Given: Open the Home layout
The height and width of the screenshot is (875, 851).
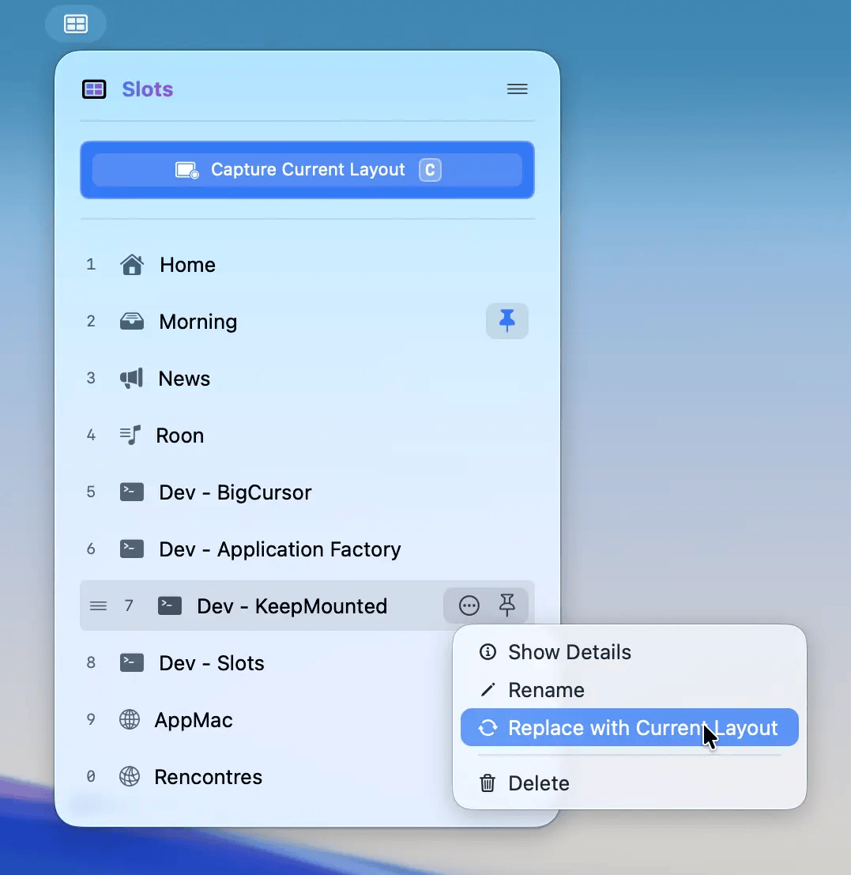Looking at the screenshot, I should click(307, 265).
